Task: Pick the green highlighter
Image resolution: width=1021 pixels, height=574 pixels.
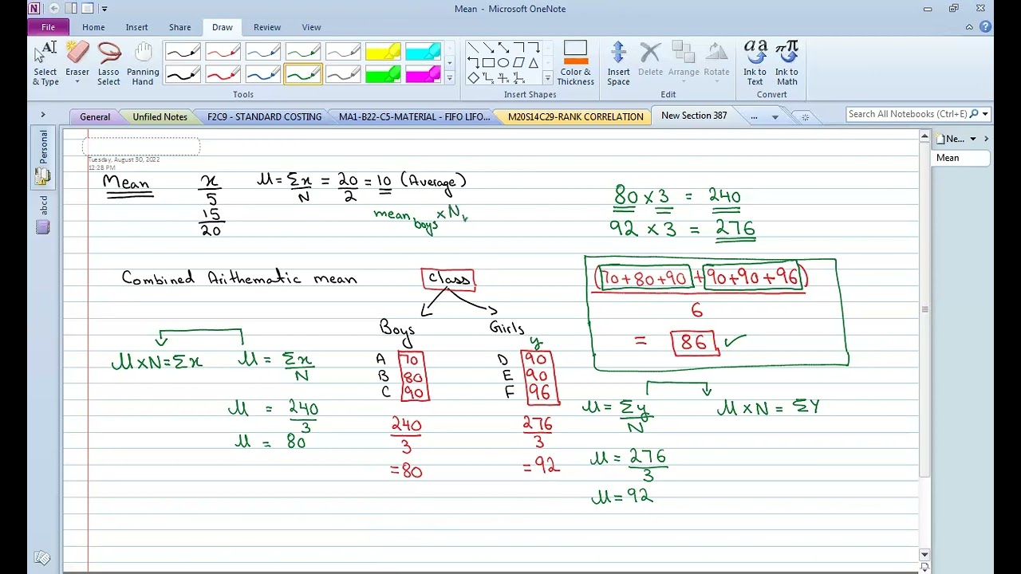Action: pyautogui.click(x=382, y=74)
